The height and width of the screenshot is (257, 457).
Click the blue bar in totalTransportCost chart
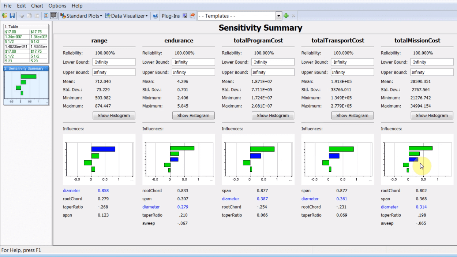334,156
